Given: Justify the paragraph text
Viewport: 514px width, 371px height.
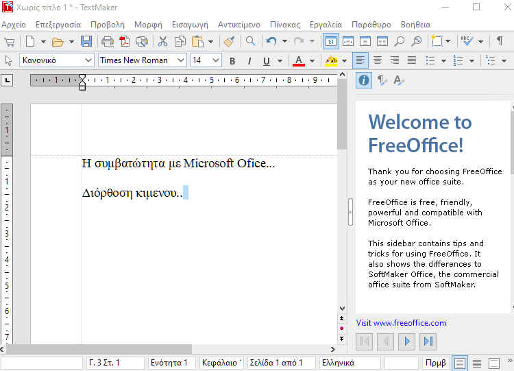Looking at the screenshot, I should point(412,60).
